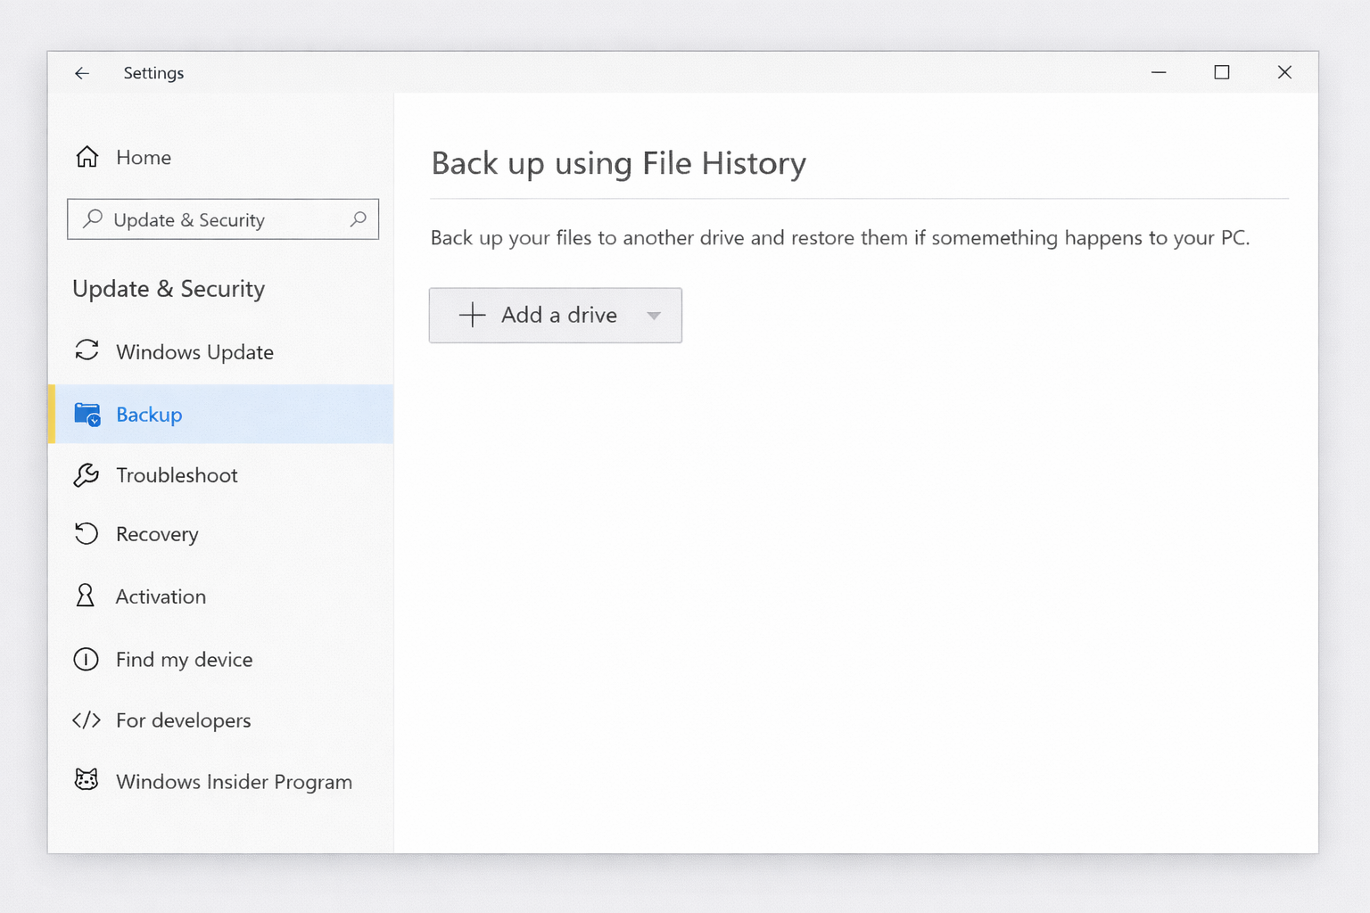The height and width of the screenshot is (913, 1370).
Task: Click the back arrow in title bar
Action: 82,73
